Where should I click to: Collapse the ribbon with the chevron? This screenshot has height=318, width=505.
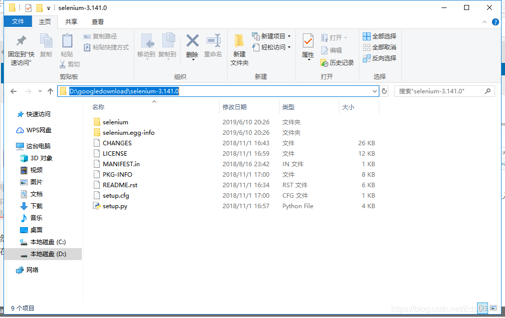pyautogui.click(x=485, y=22)
